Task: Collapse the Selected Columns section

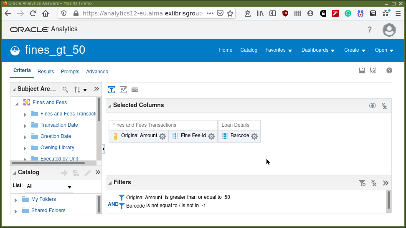Action: coord(109,106)
